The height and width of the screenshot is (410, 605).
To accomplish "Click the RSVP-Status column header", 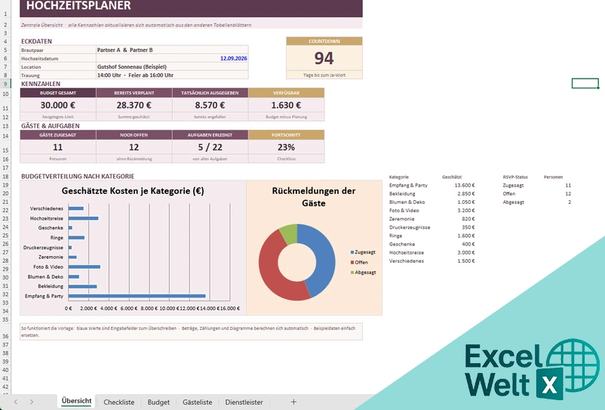I will point(515,177).
